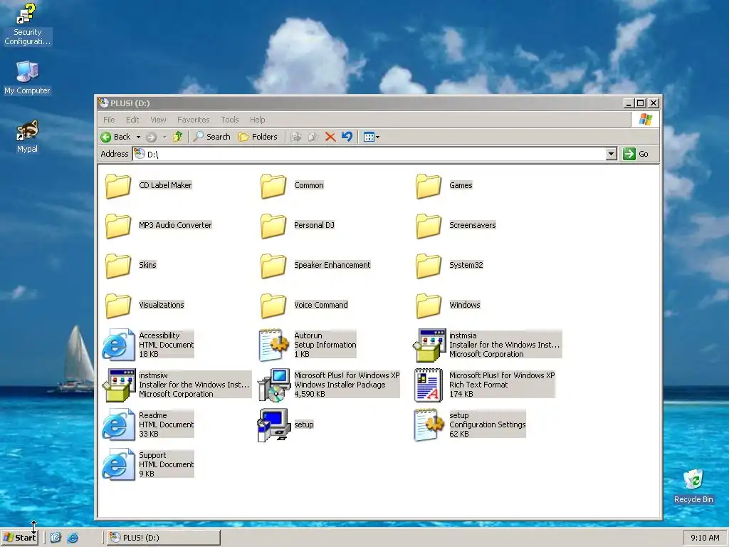Open the Favorites menu
Viewport: 729px width, 547px height.
pos(194,120)
